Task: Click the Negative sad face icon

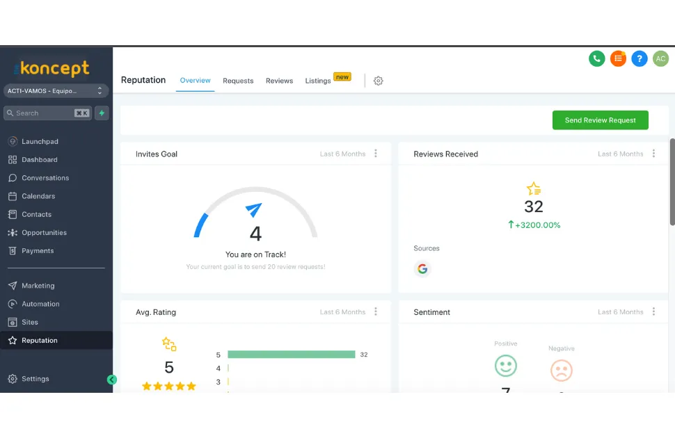Action: click(562, 371)
